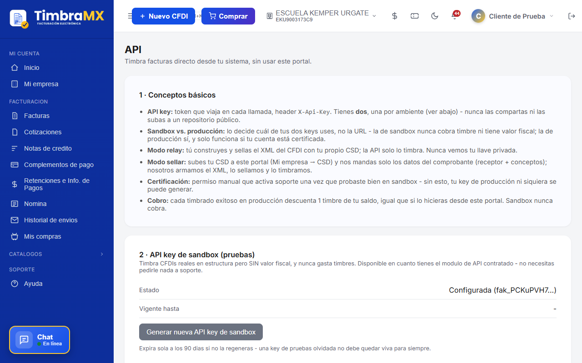Generate a new sandbox API key
582x363 pixels.
coord(201,332)
